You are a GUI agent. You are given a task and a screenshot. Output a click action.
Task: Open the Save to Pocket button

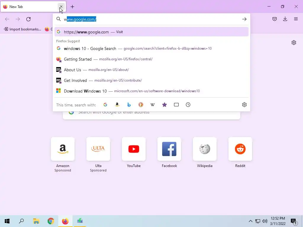pos(274,19)
